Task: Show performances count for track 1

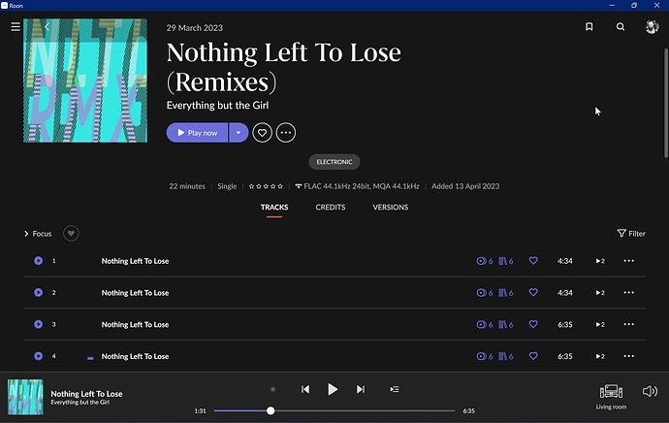Action: pos(485,261)
